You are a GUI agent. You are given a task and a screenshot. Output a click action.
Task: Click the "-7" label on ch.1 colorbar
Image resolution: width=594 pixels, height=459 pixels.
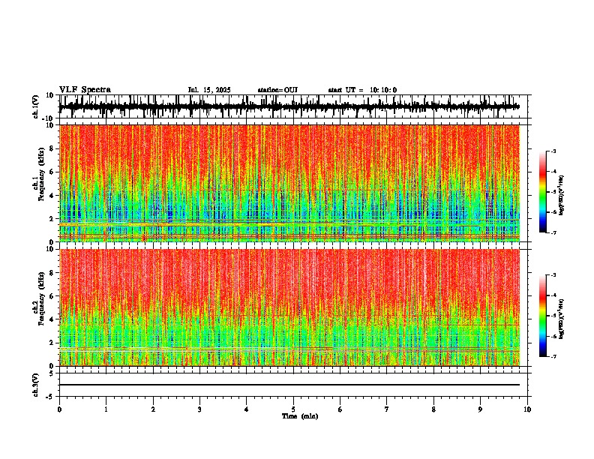coord(553,232)
